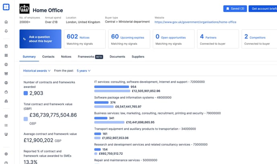This screenshot has height=164, width=277.
Task: Click the light bar for £10,441,698,665.95
Action: coord(109,122)
